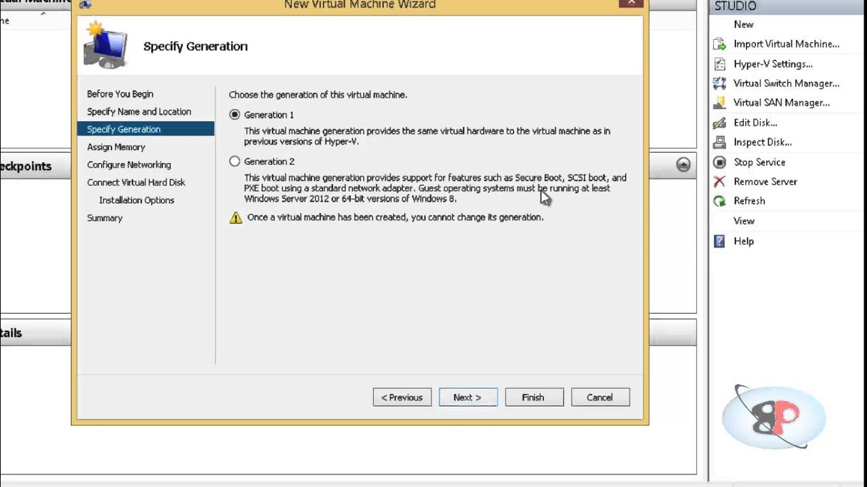Open Import Virtual Machine action
The image size is (867, 487).
pos(786,44)
